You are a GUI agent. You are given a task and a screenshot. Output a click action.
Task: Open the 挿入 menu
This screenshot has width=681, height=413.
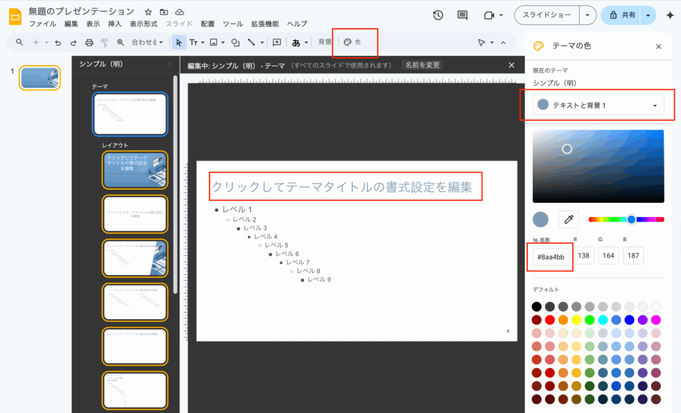114,24
